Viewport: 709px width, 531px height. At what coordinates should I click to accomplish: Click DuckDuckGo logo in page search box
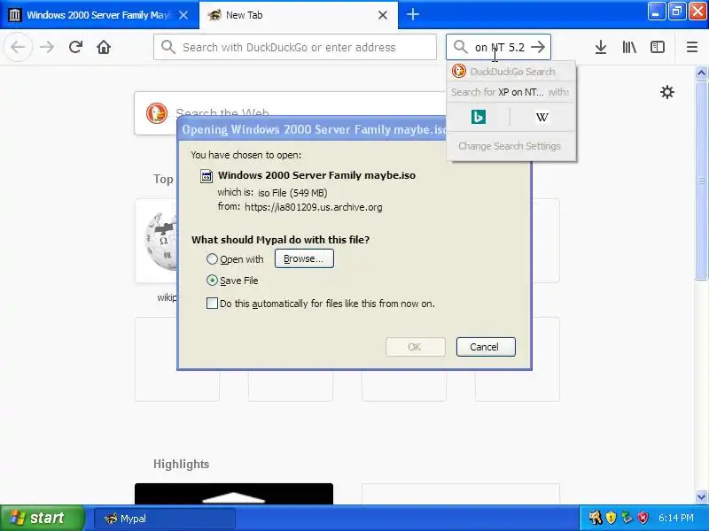point(157,113)
